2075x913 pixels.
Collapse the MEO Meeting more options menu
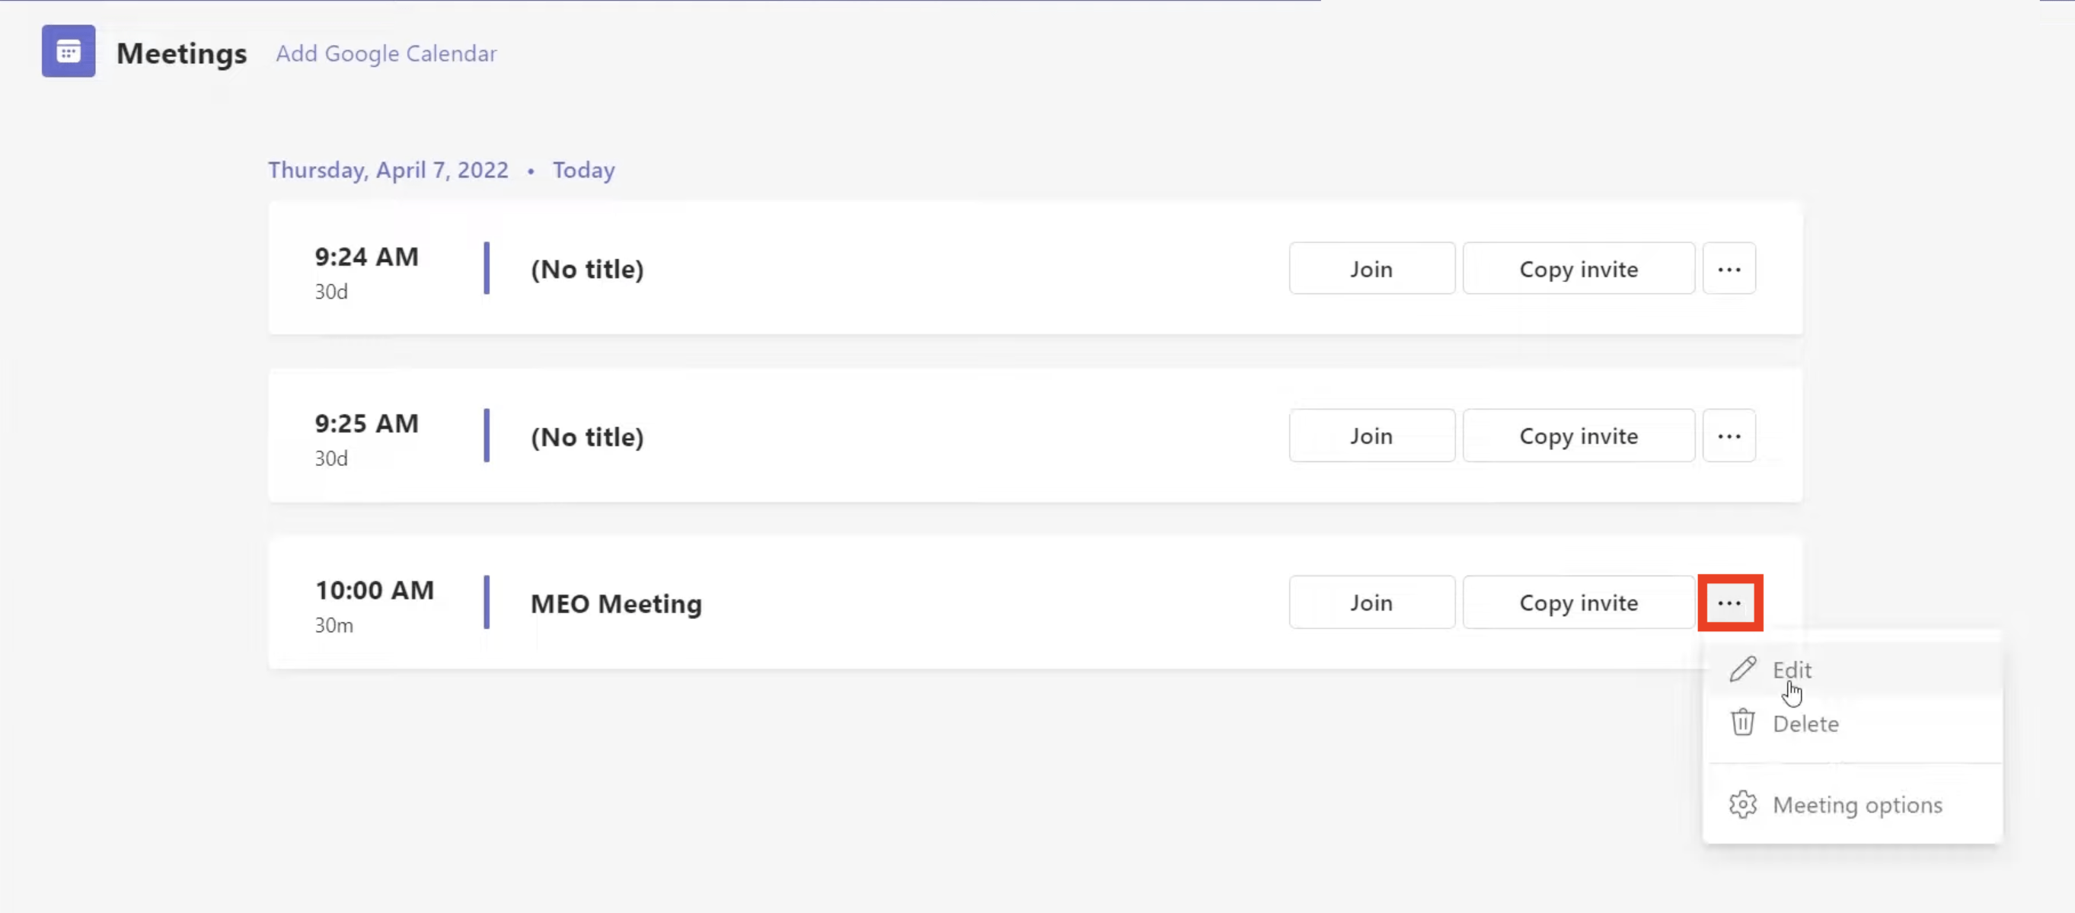1729,602
